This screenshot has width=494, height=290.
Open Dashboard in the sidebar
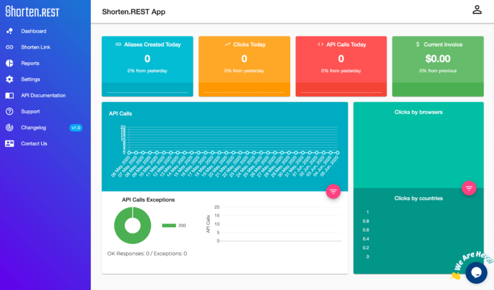point(34,31)
